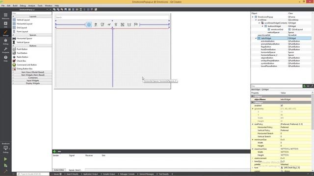This screenshot has height=176, width=314.
Task: Click Edit Signals/Slots toolbar icon
Action: [58, 9]
